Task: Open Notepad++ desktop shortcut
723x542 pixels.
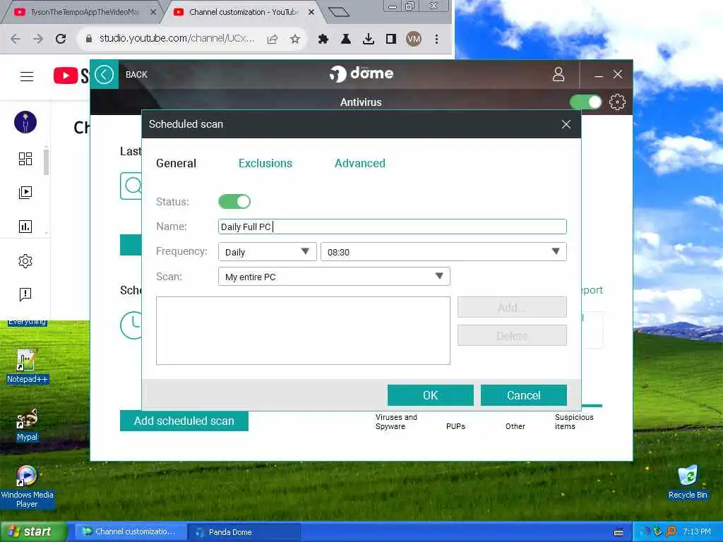Action: (x=27, y=366)
